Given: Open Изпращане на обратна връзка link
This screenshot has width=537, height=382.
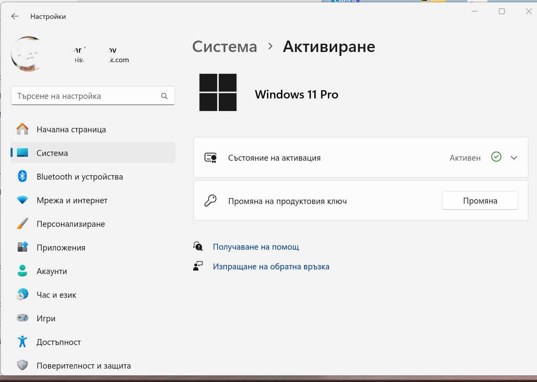Looking at the screenshot, I should tap(271, 267).
